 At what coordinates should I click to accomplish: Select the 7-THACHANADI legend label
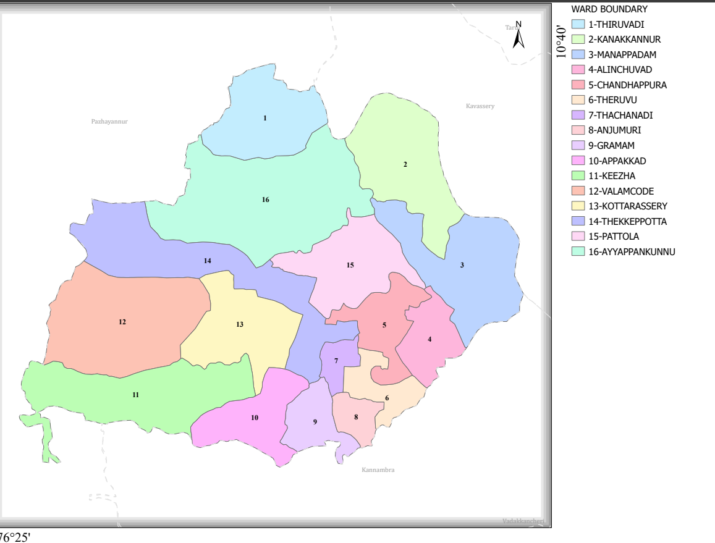pyautogui.click(x=620, y=116)
